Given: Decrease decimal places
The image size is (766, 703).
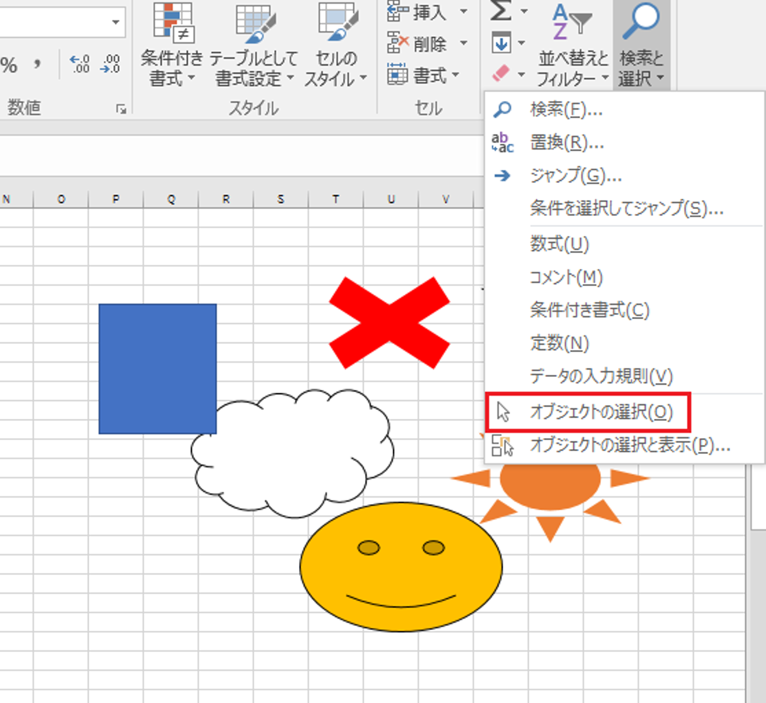Looking at the screenshot, I should 110,64.
